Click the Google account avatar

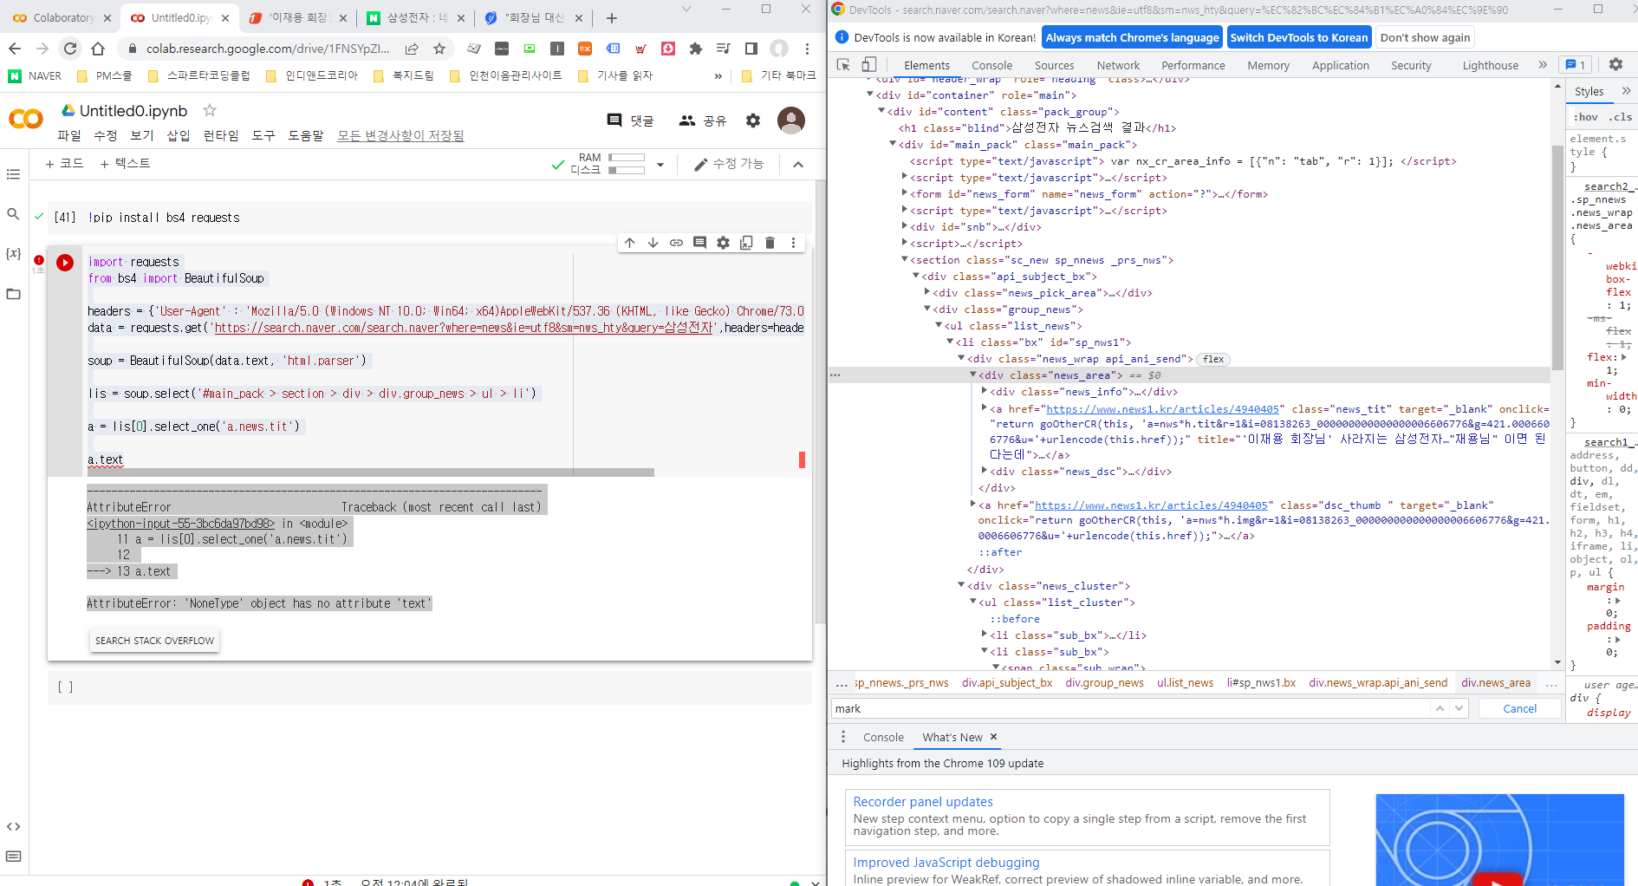coord(791,121)
